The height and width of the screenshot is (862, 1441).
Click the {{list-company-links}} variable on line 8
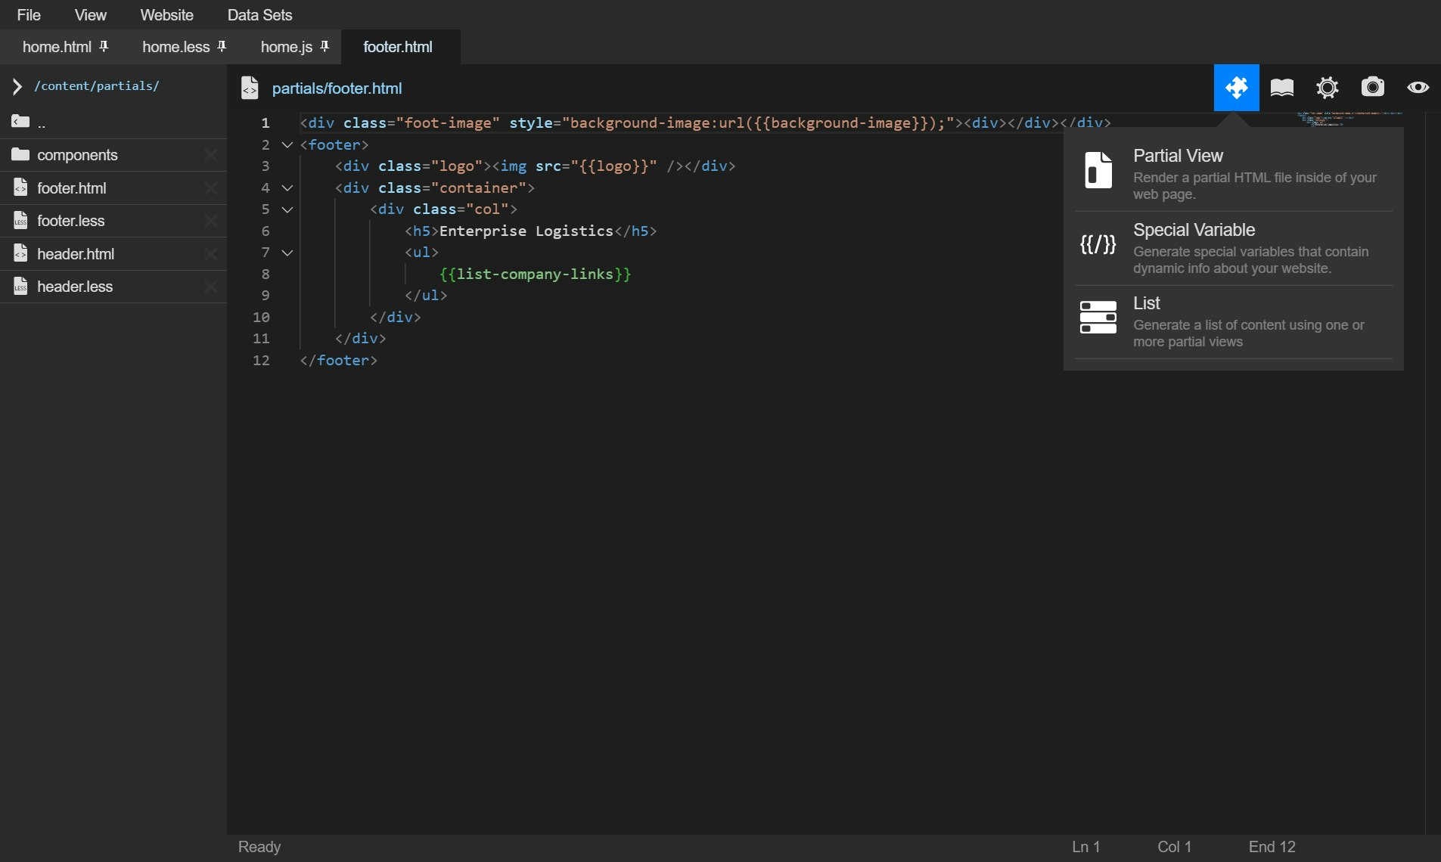535,274
